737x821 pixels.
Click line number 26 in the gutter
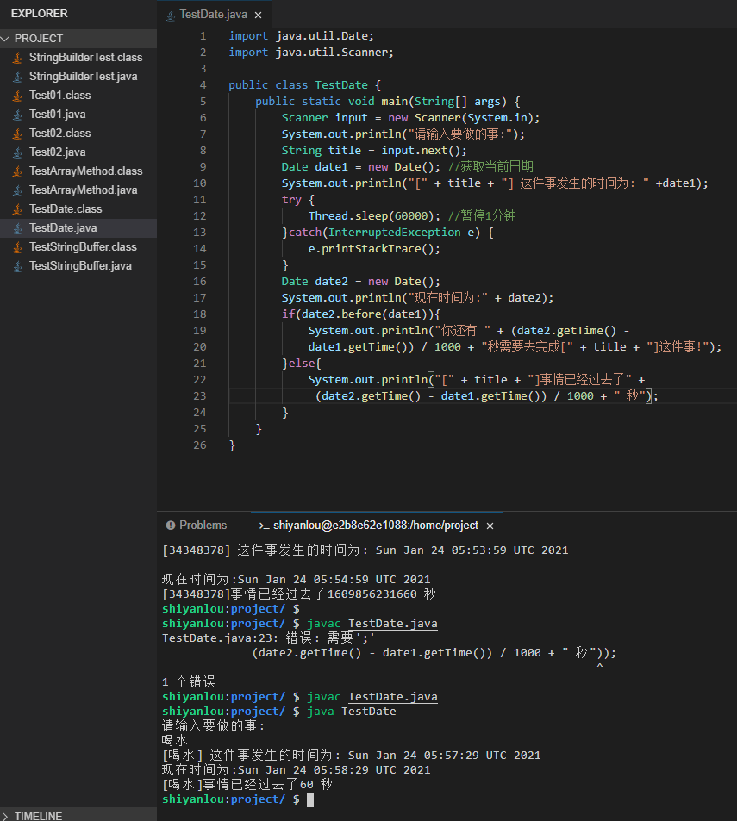pos(200,445)
